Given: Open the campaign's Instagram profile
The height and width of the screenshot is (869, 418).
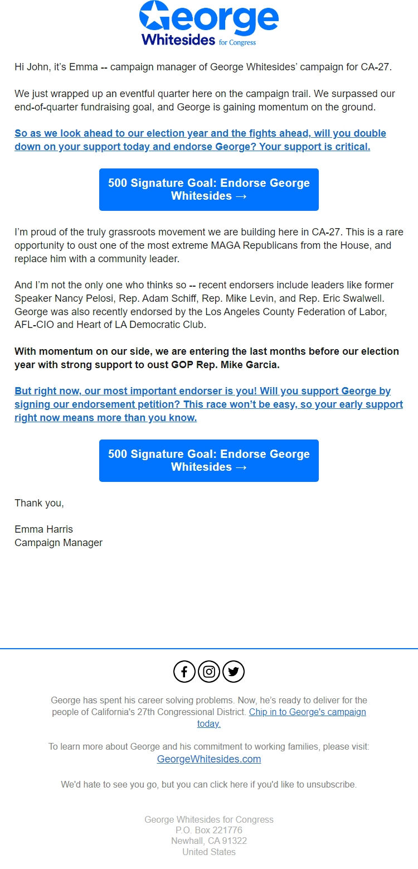Looking at the screenshot, I should (209, 672).
